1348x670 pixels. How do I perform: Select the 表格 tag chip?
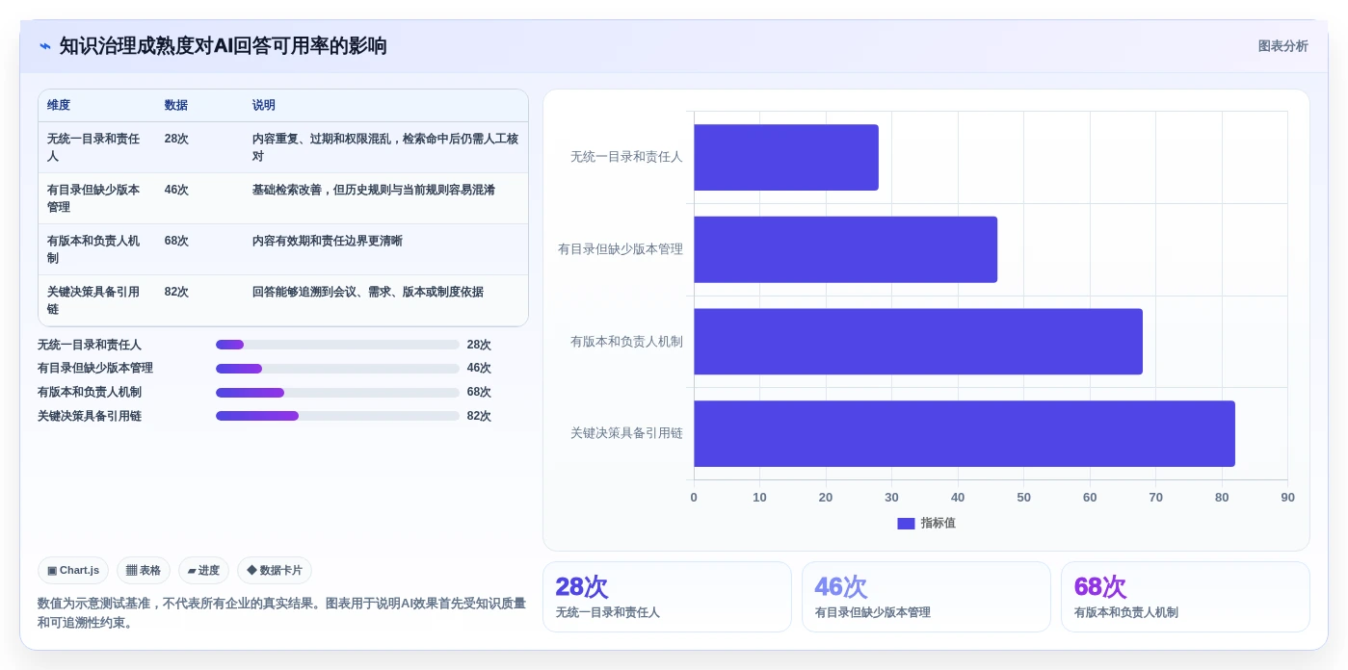144,570
